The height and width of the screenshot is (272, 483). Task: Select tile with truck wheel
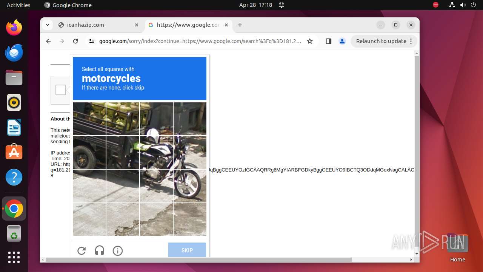pos(89,152)
